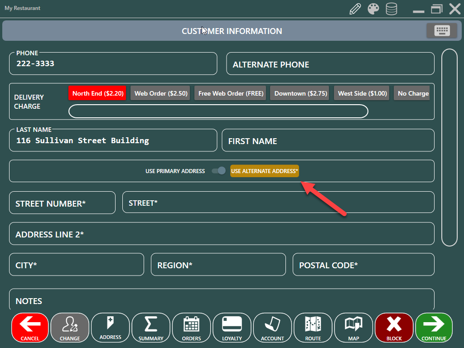Toggle the primary/alternate address switch
464x348 pixels.
[x=219, y=171]
